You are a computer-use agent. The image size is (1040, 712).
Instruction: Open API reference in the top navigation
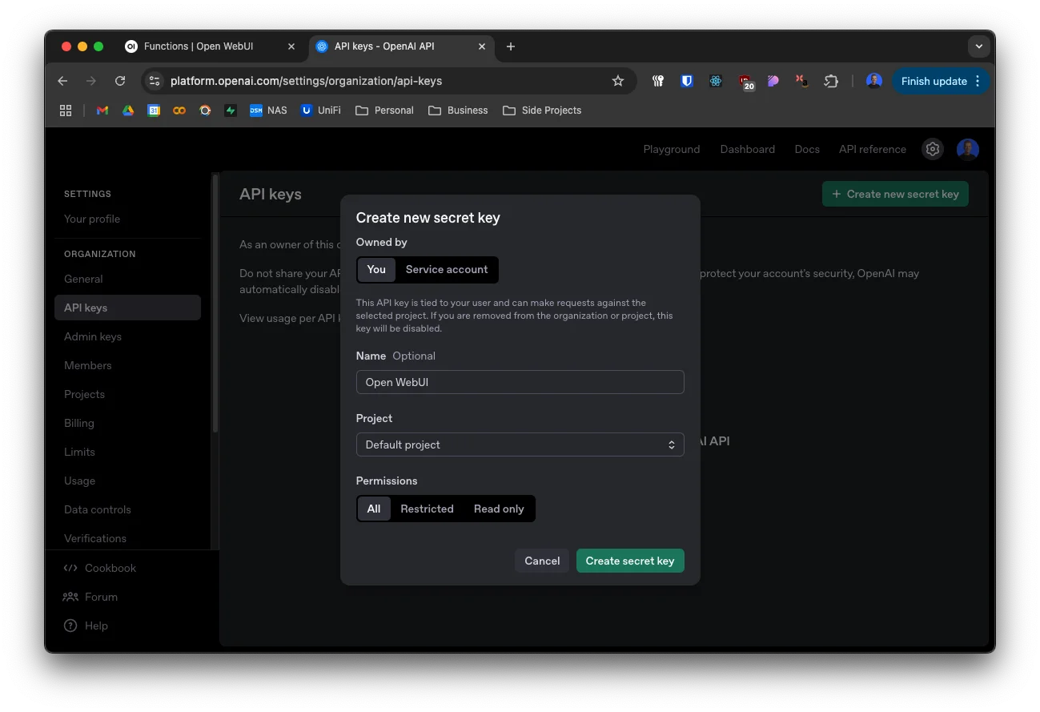click(873, 149)
